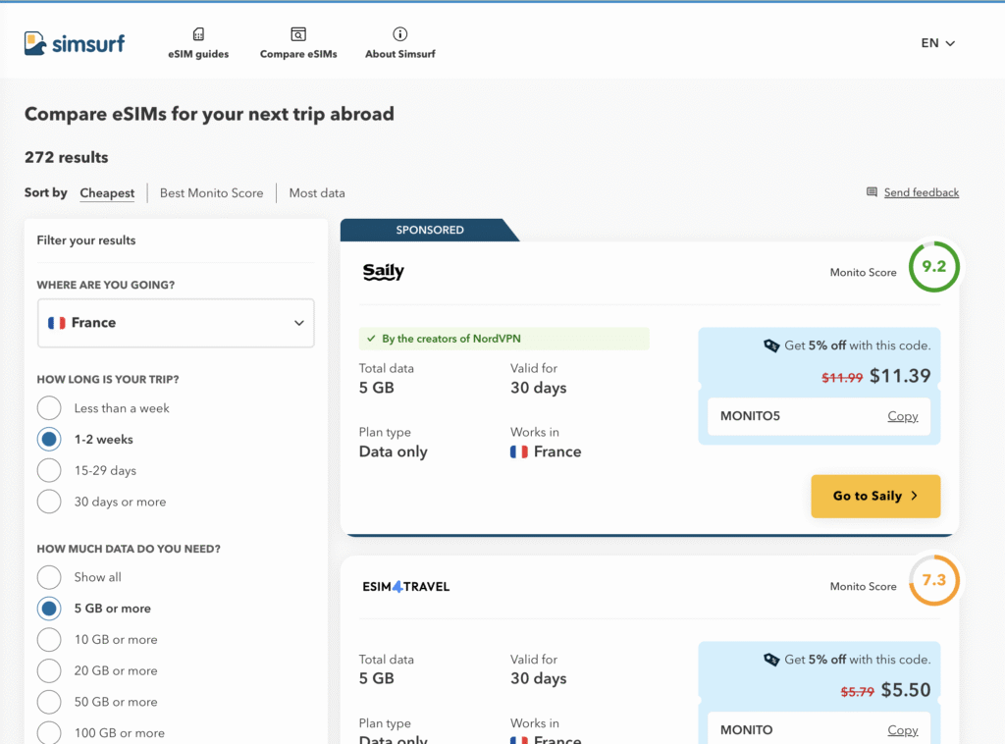This screenshot has height=744, width=1005.
Task: Click the 7.3 Monito Score circle
Action: tap(934, 580)
